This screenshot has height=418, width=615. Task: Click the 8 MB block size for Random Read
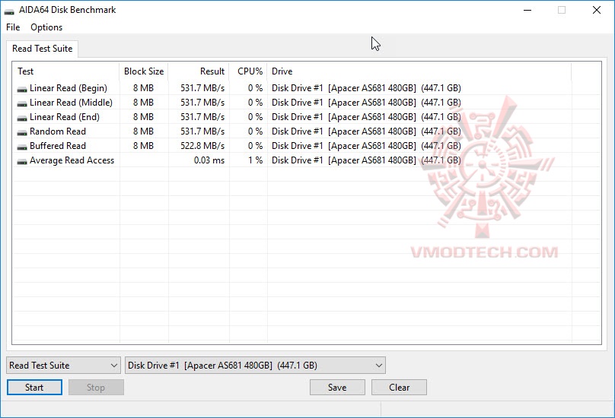143,131
